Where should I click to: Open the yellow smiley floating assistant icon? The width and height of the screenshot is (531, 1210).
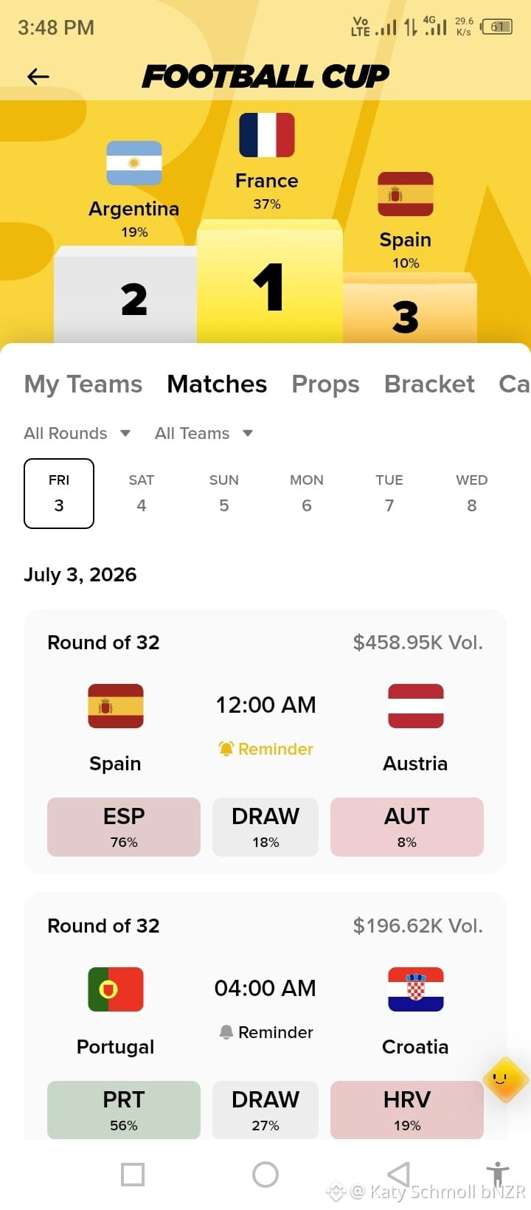coord(505,1079)
